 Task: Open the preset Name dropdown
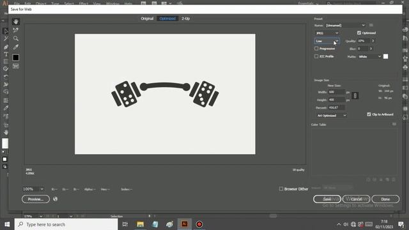point(345,26)
